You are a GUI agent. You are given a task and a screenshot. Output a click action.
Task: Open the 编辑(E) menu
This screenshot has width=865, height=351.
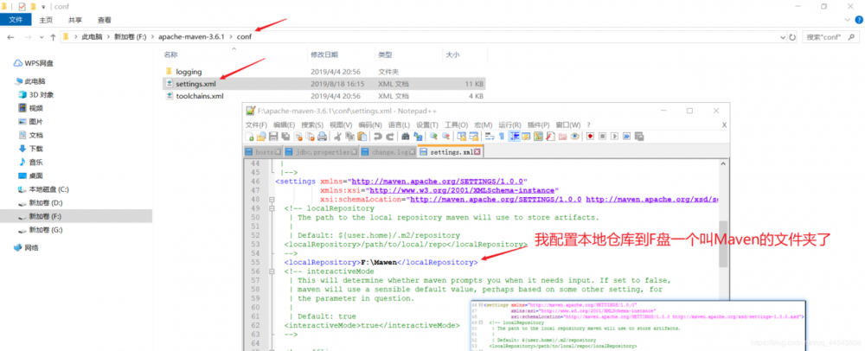[284, 124]
